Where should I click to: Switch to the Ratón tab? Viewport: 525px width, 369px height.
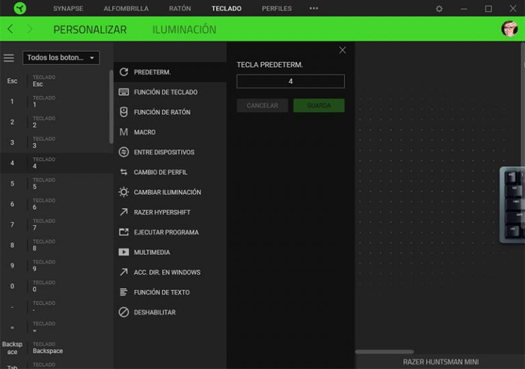point(180,8)
